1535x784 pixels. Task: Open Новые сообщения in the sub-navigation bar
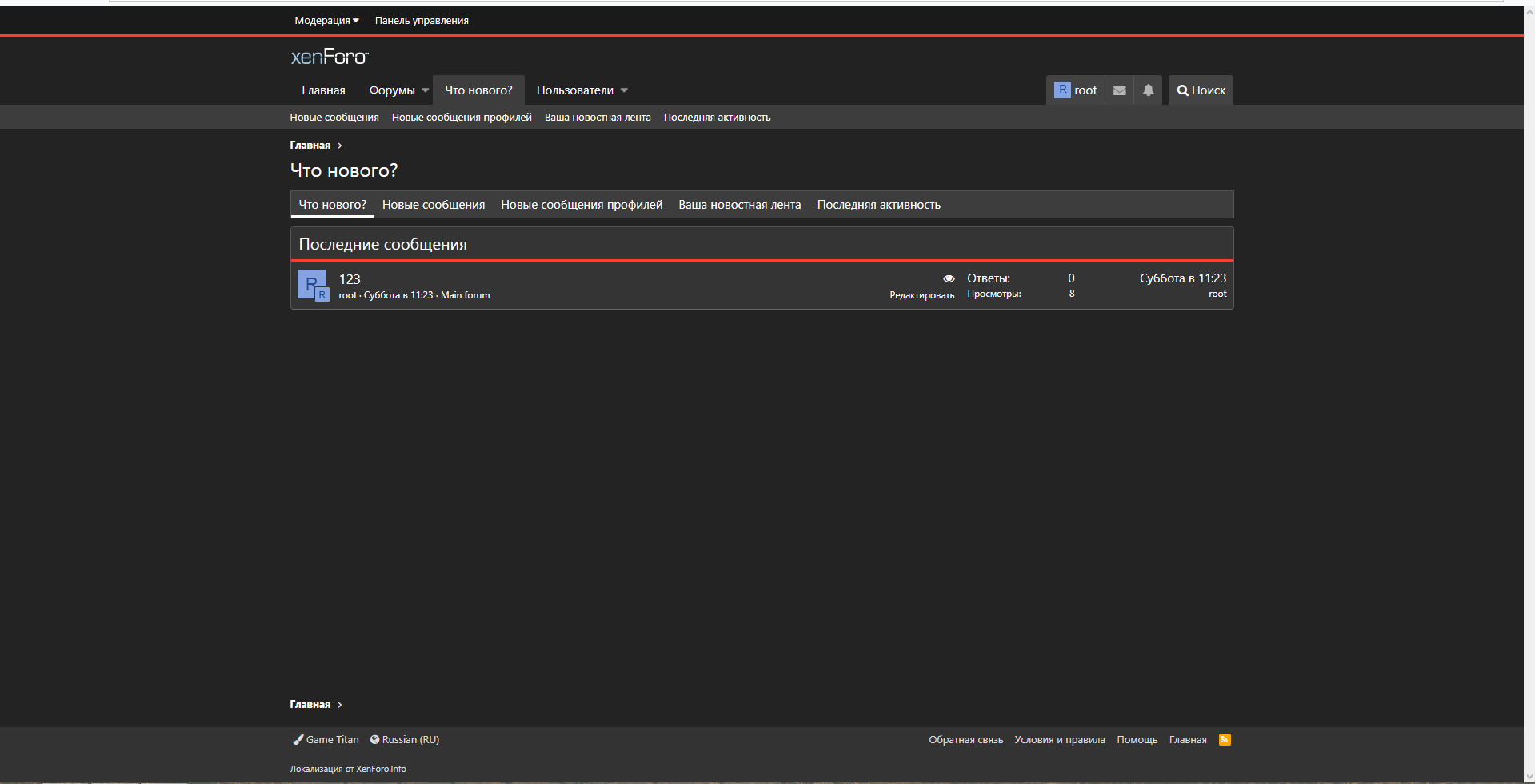click(334, 118)
